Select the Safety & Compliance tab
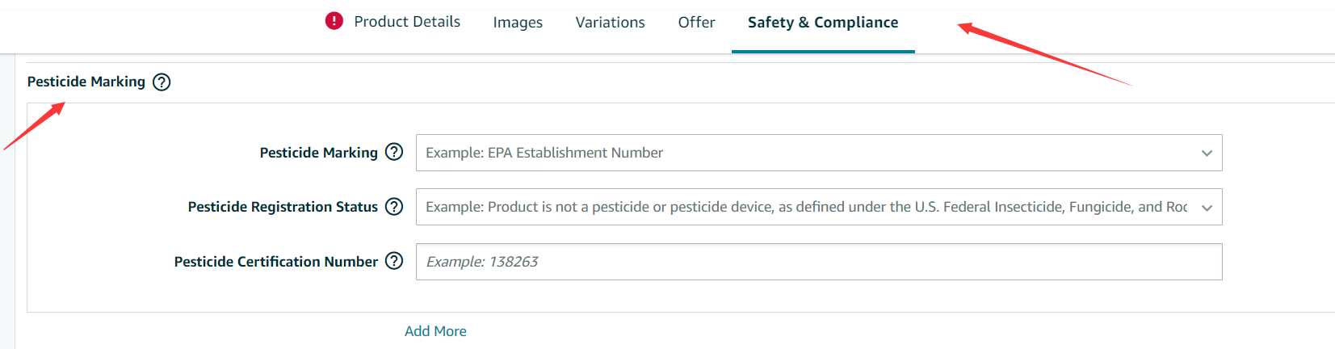The width and height of the screenshot is (1335, 349). pos(823,23)
